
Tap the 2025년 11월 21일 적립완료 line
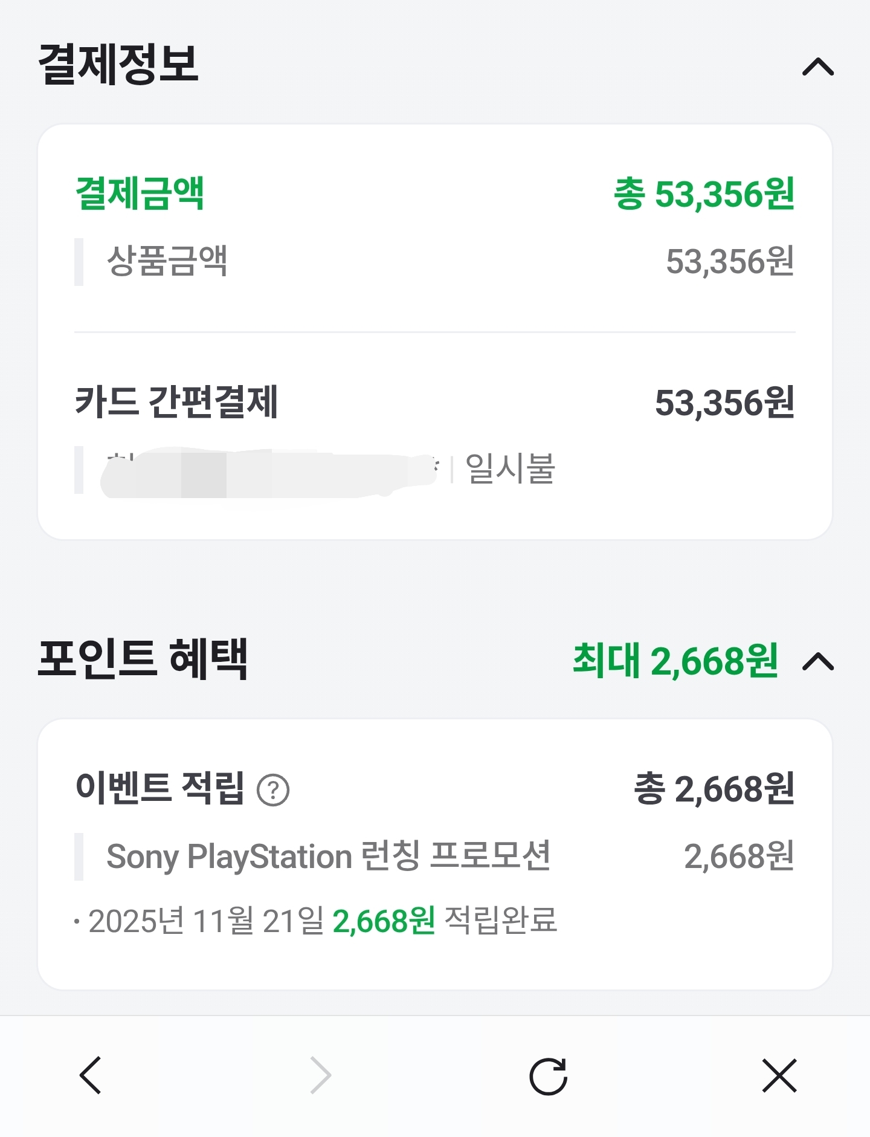tap(323, 921)
